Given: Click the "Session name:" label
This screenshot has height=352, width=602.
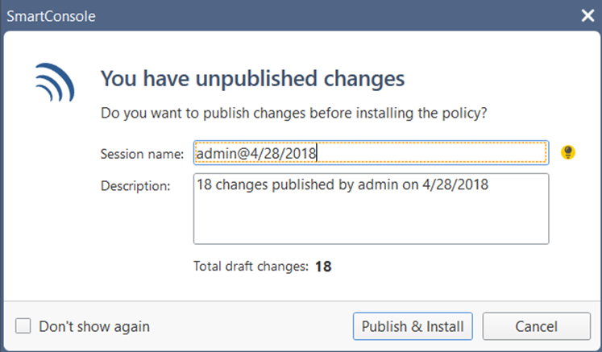Looking at the screenshot, I should (142, 153).
